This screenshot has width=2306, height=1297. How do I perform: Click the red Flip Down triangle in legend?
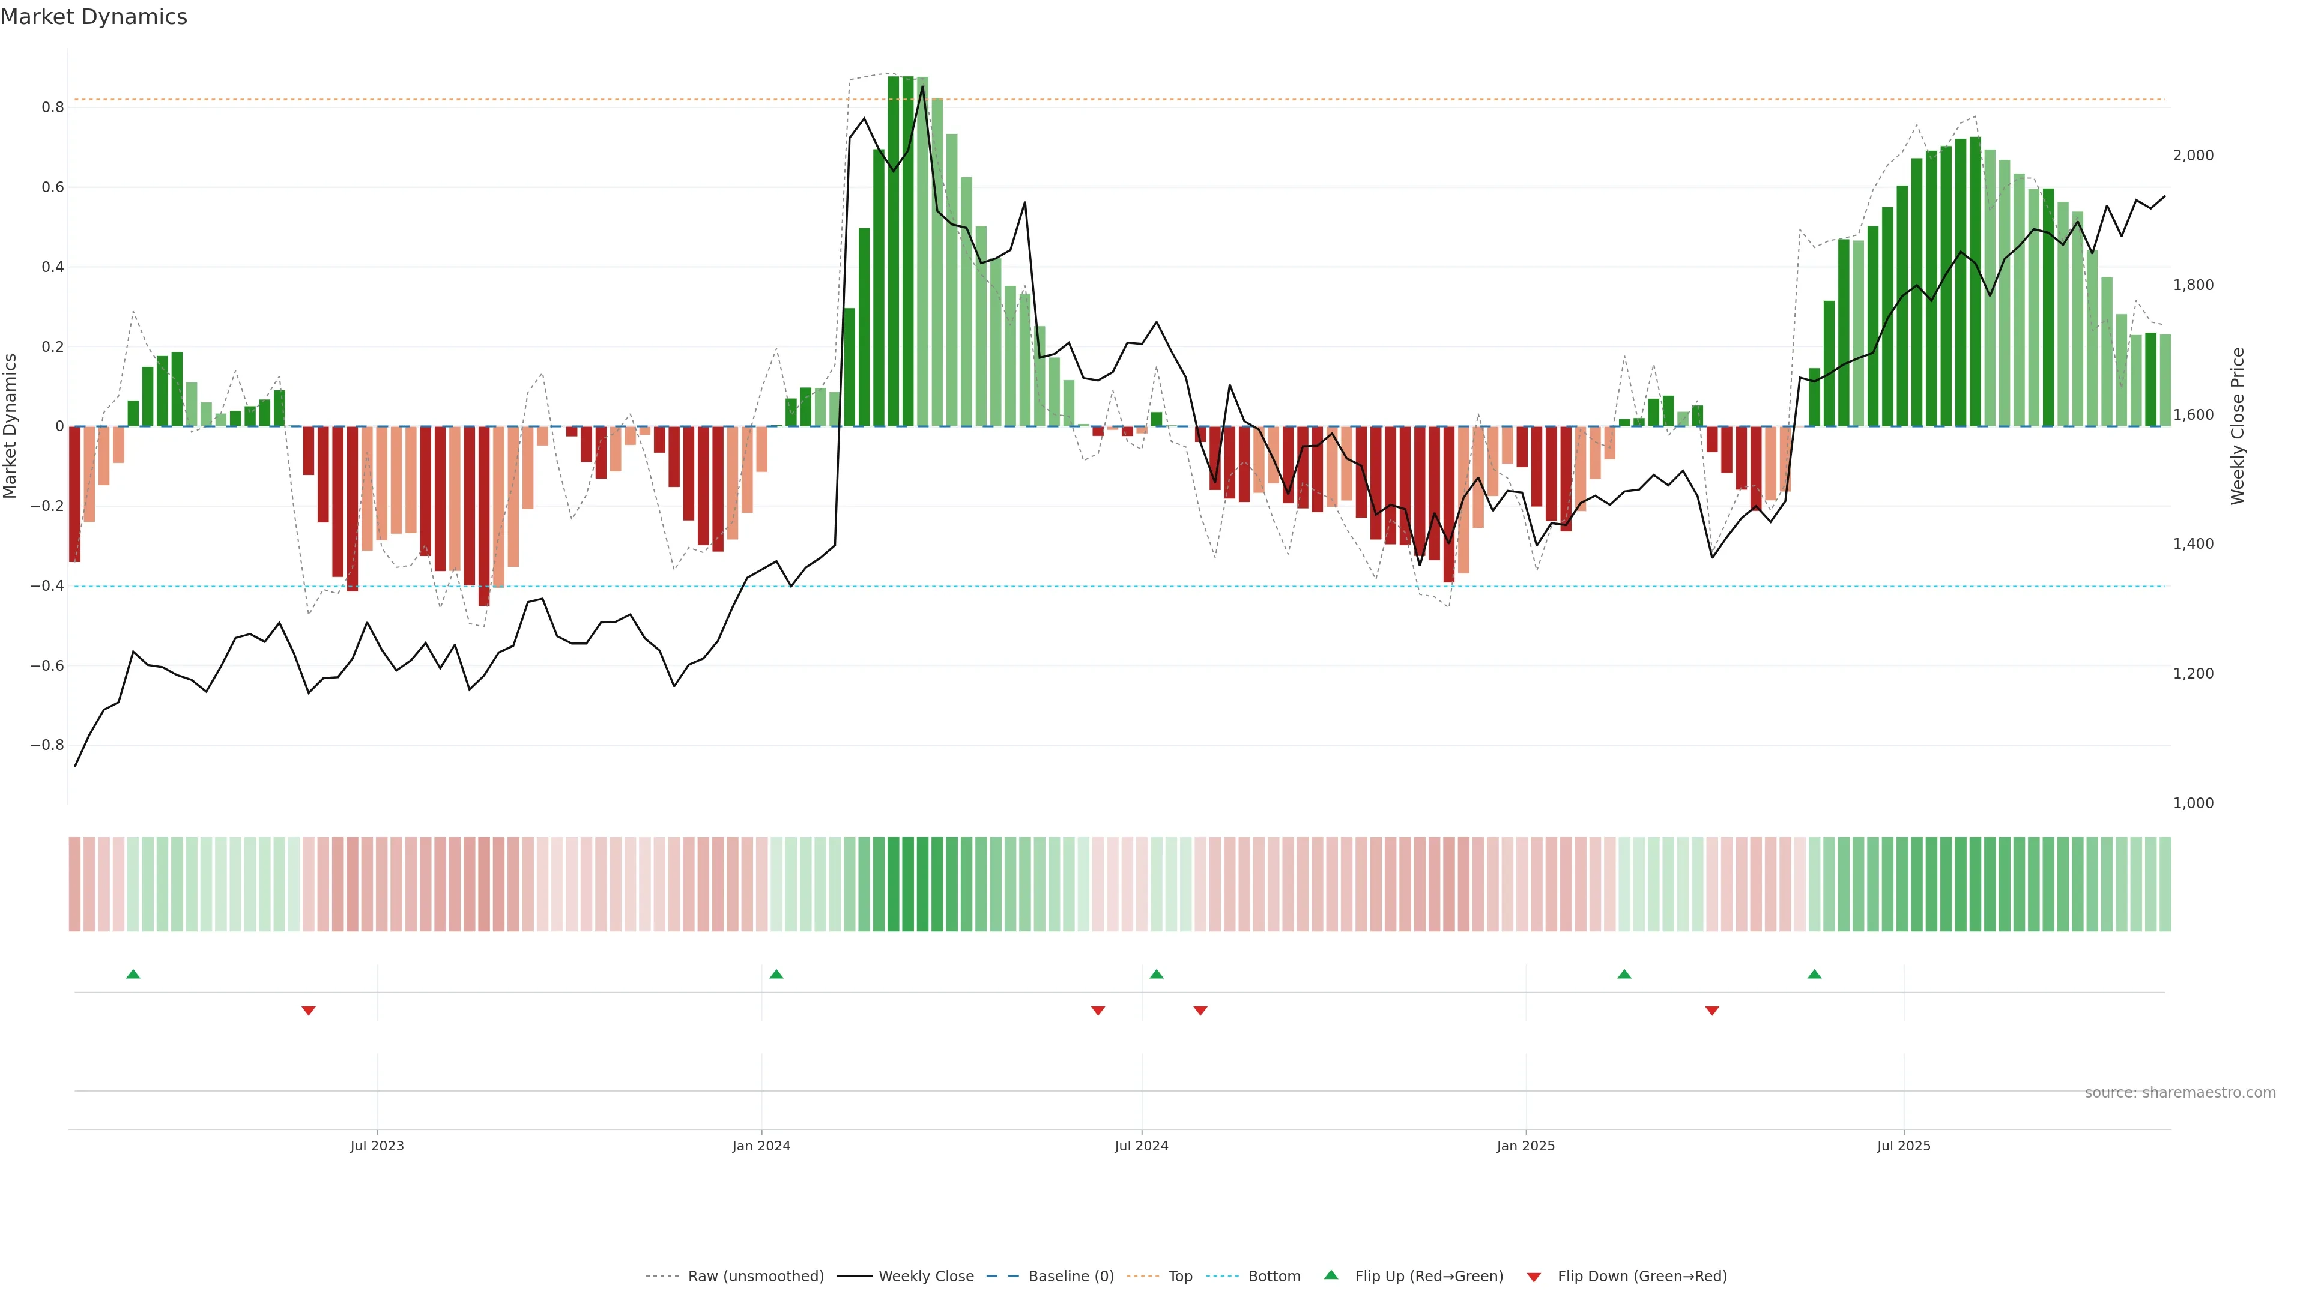pyautogui.click(x=1534, y=1277)
